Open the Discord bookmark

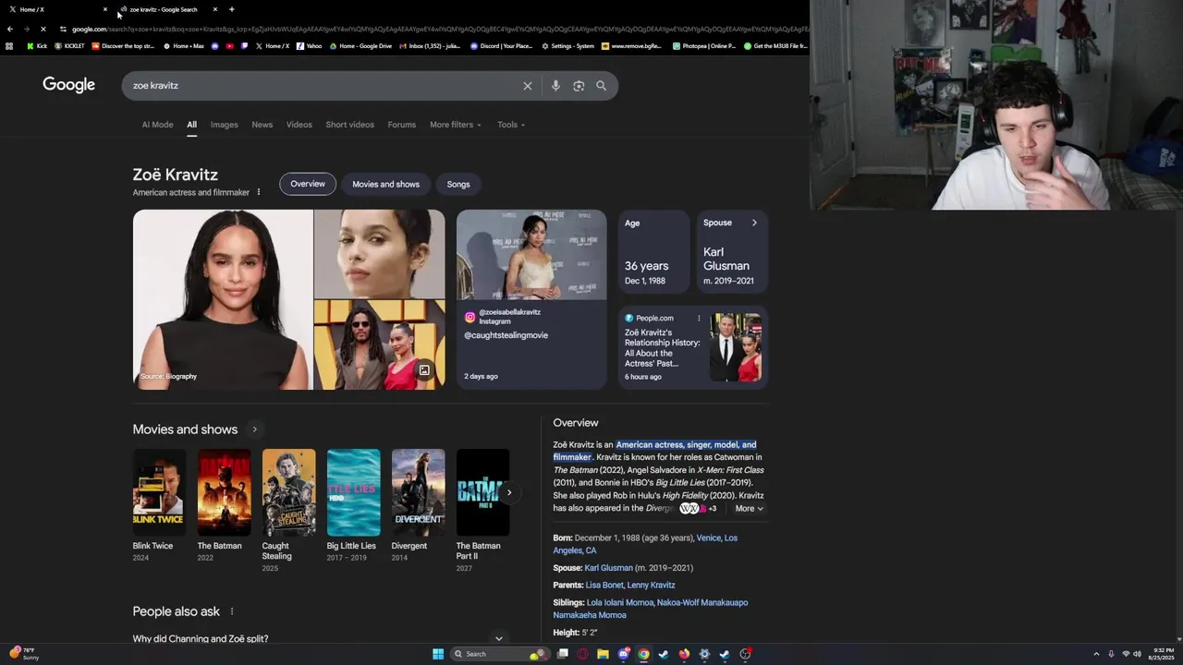coord(502,45)
